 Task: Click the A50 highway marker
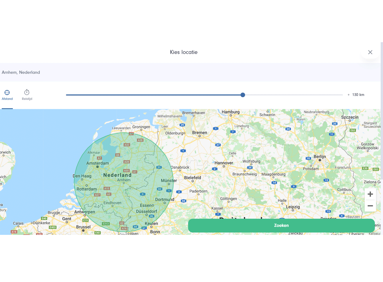click(x=126, y=170)
